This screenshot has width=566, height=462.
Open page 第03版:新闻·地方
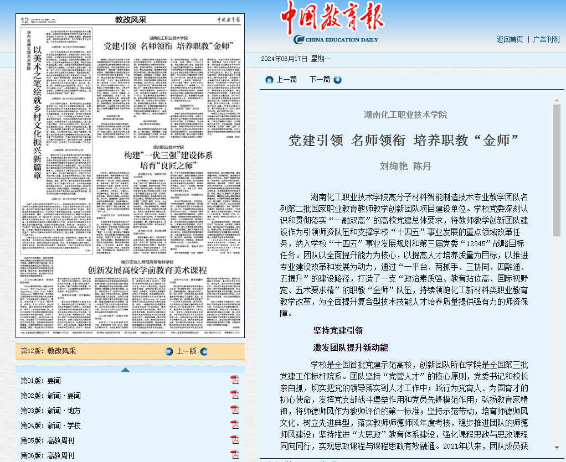coord(50,411)
